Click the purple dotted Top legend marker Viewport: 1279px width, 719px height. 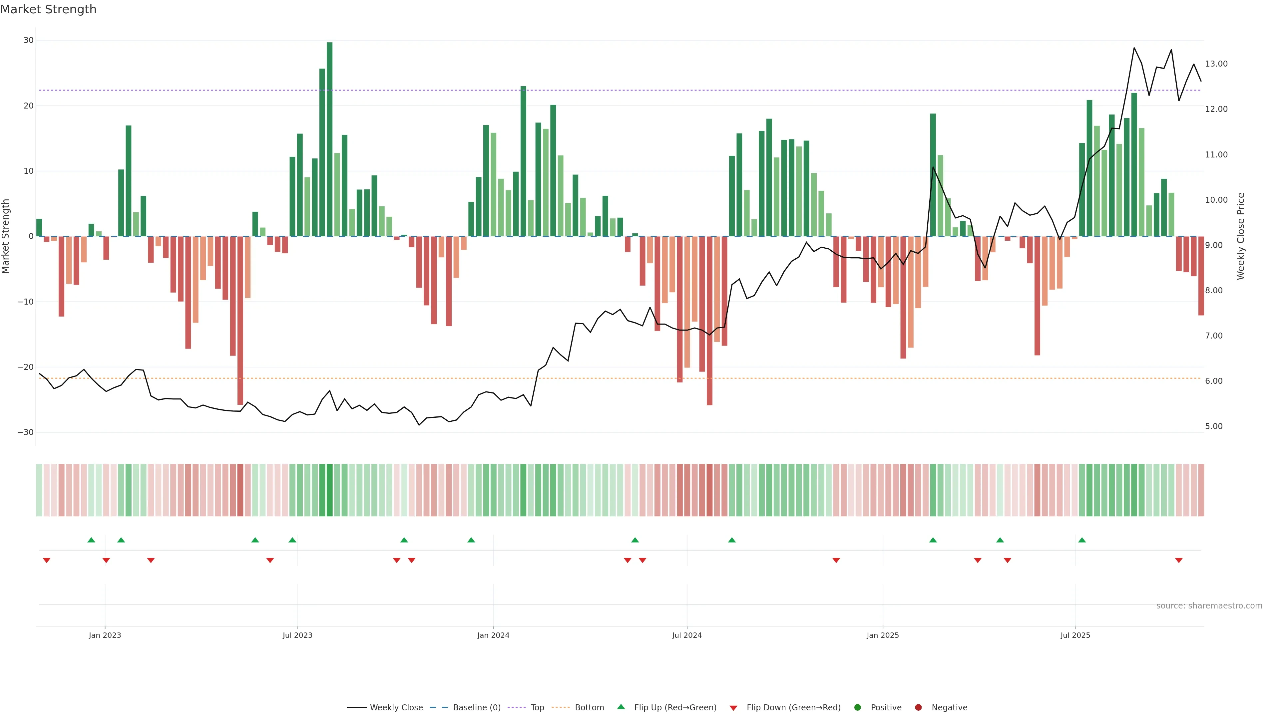pos(517,708)
